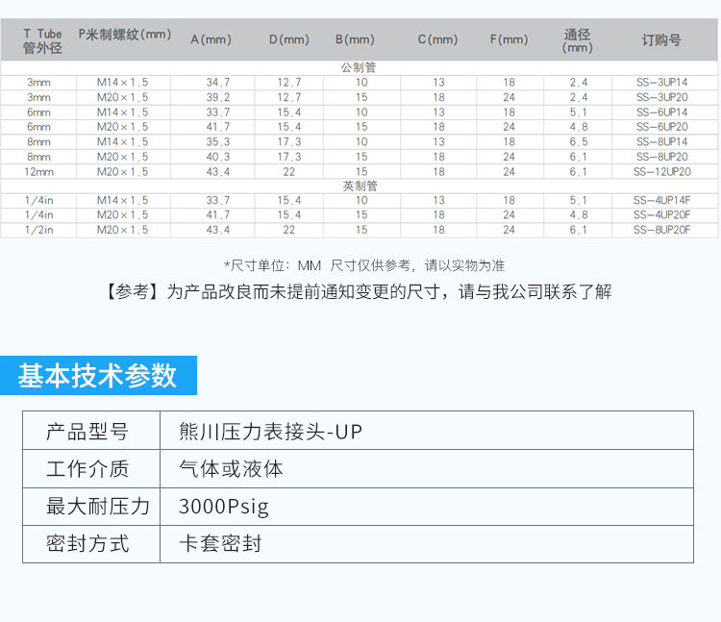This screenshot has width=721, height=622.
Task: Click the 最大耐压力 label cell
Action: click(91, 507)
